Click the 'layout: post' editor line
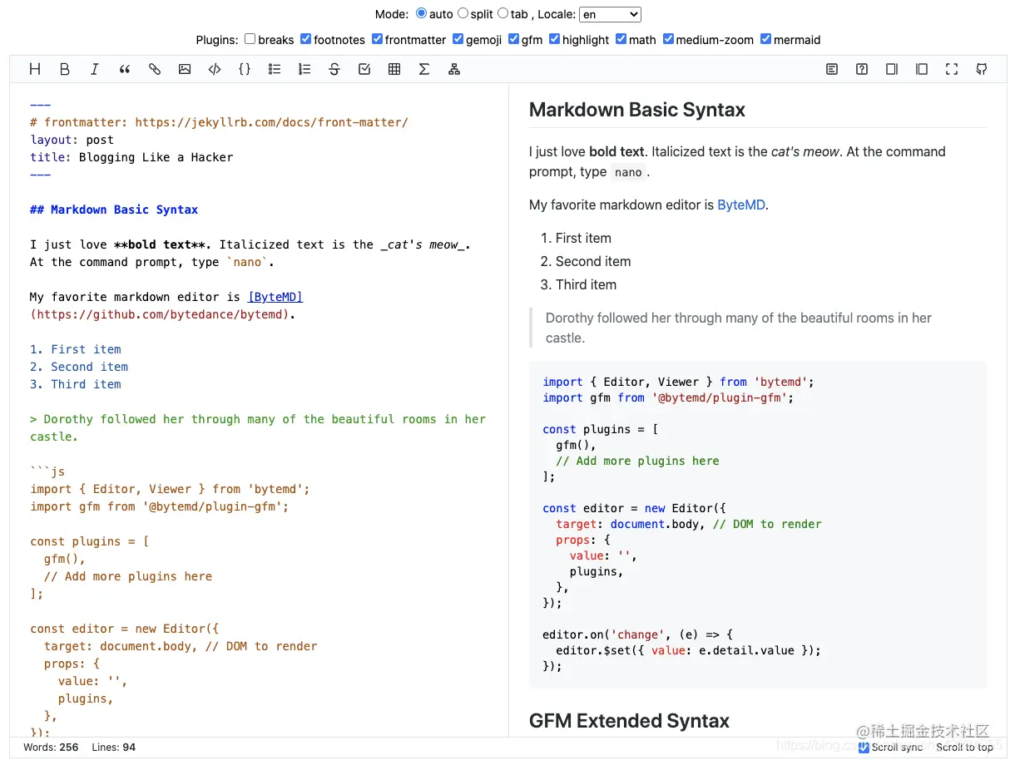The image size is (1010, 760). (72, 140)
